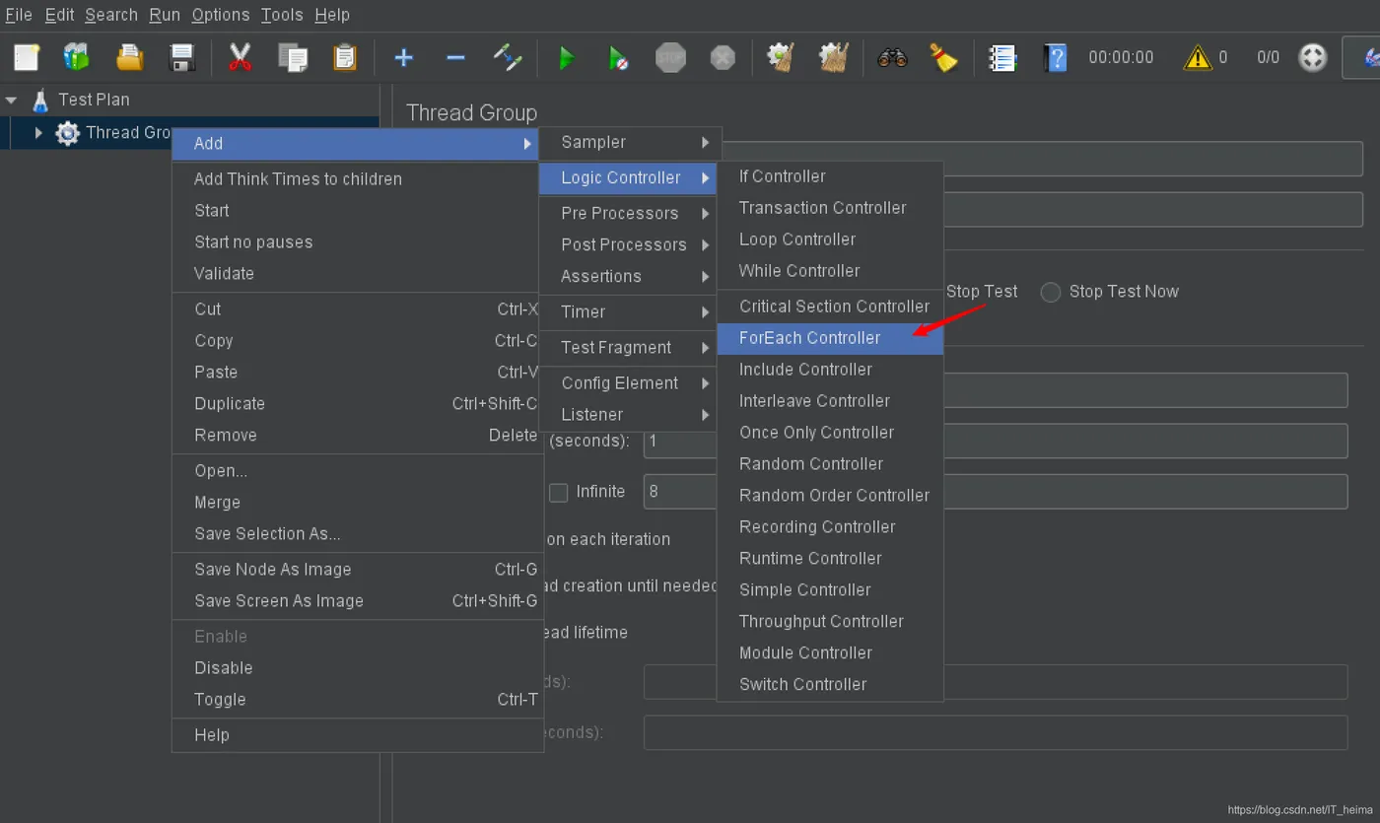This screenshot has width=1380, height=823.
Task: Choose Once Only Controller entry
Action: [x=830, y=433]
